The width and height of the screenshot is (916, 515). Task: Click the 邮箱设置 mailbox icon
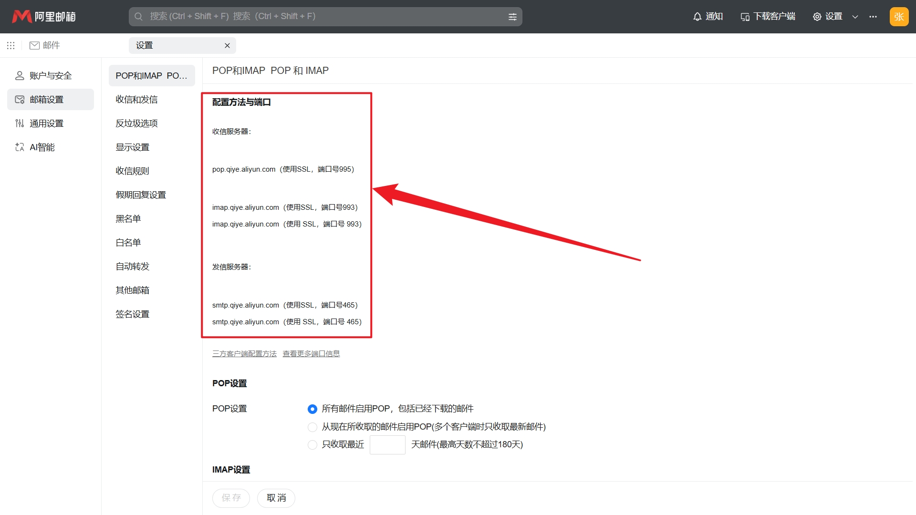click(20, 99)
